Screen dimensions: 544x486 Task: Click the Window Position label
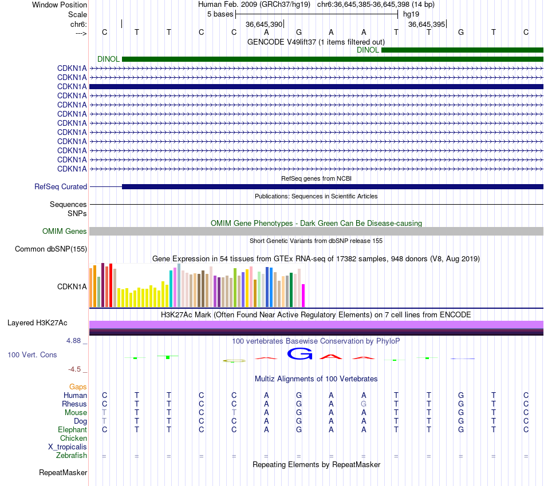(60, 5)
